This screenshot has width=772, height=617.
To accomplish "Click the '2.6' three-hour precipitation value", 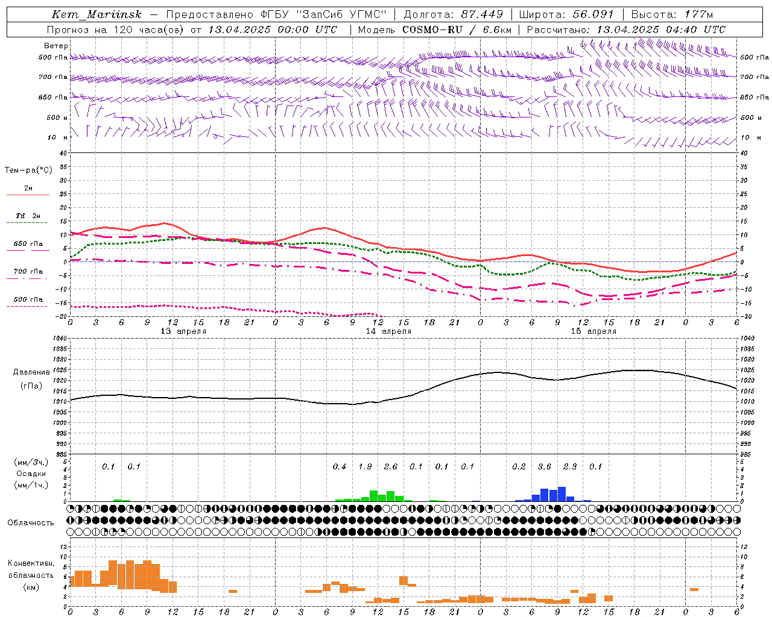I will tap(391, 467).
